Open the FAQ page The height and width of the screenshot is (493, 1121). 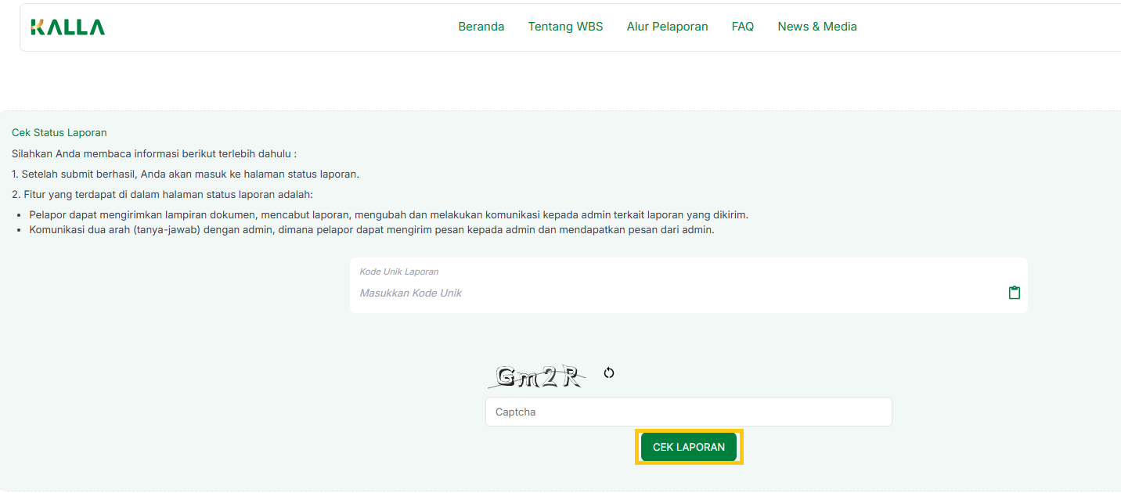click(742, 27)
